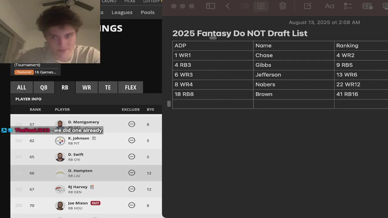
Task: Click the 'Gibbs' name cell
Action: coord(294,65)
